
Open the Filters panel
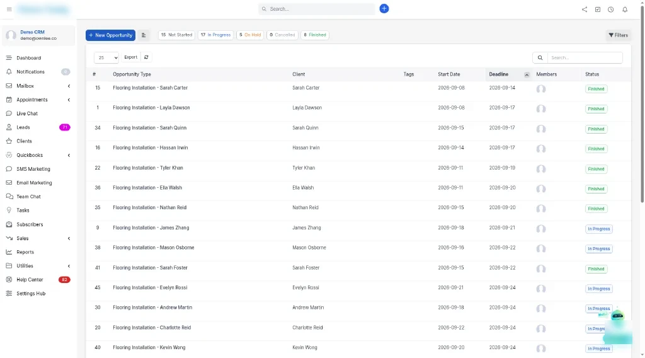pos(619,35)
